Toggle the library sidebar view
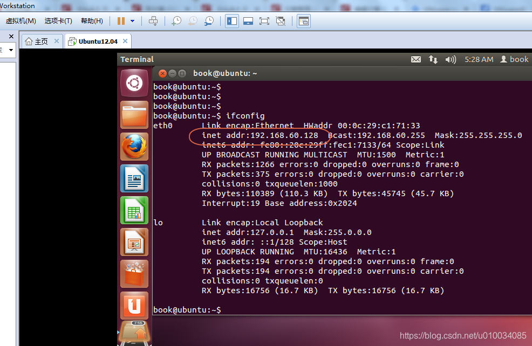The width and height of the screenshot is (532, 346). tap(232, 21)
